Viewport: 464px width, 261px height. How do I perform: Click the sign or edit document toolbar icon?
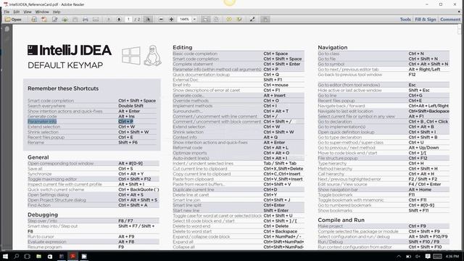[54, 20]
